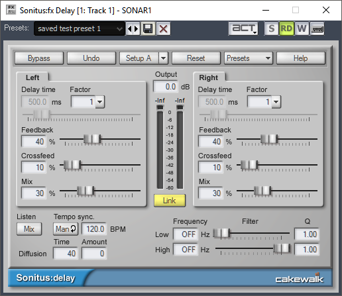Click the Help button
This screenshot has height=296, width=342.
tap(301, 58)
